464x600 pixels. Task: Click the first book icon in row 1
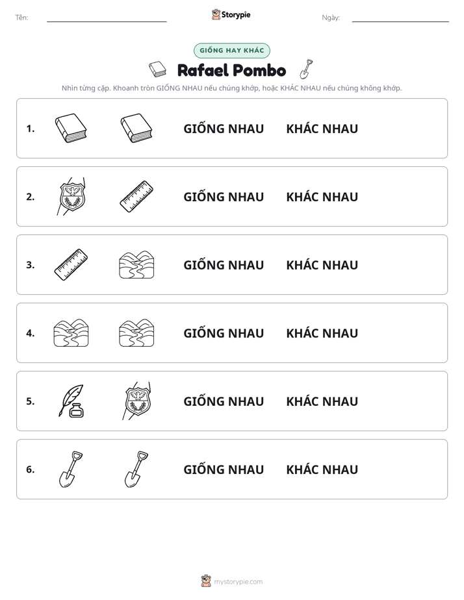pos(71,128)
